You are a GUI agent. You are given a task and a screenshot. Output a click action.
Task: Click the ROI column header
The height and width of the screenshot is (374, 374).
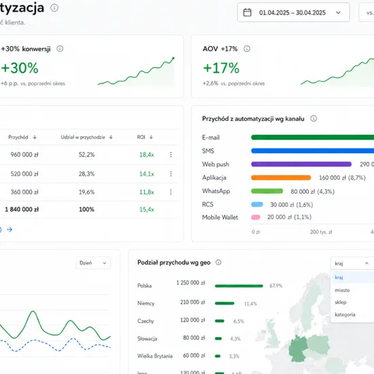point(141,137)
